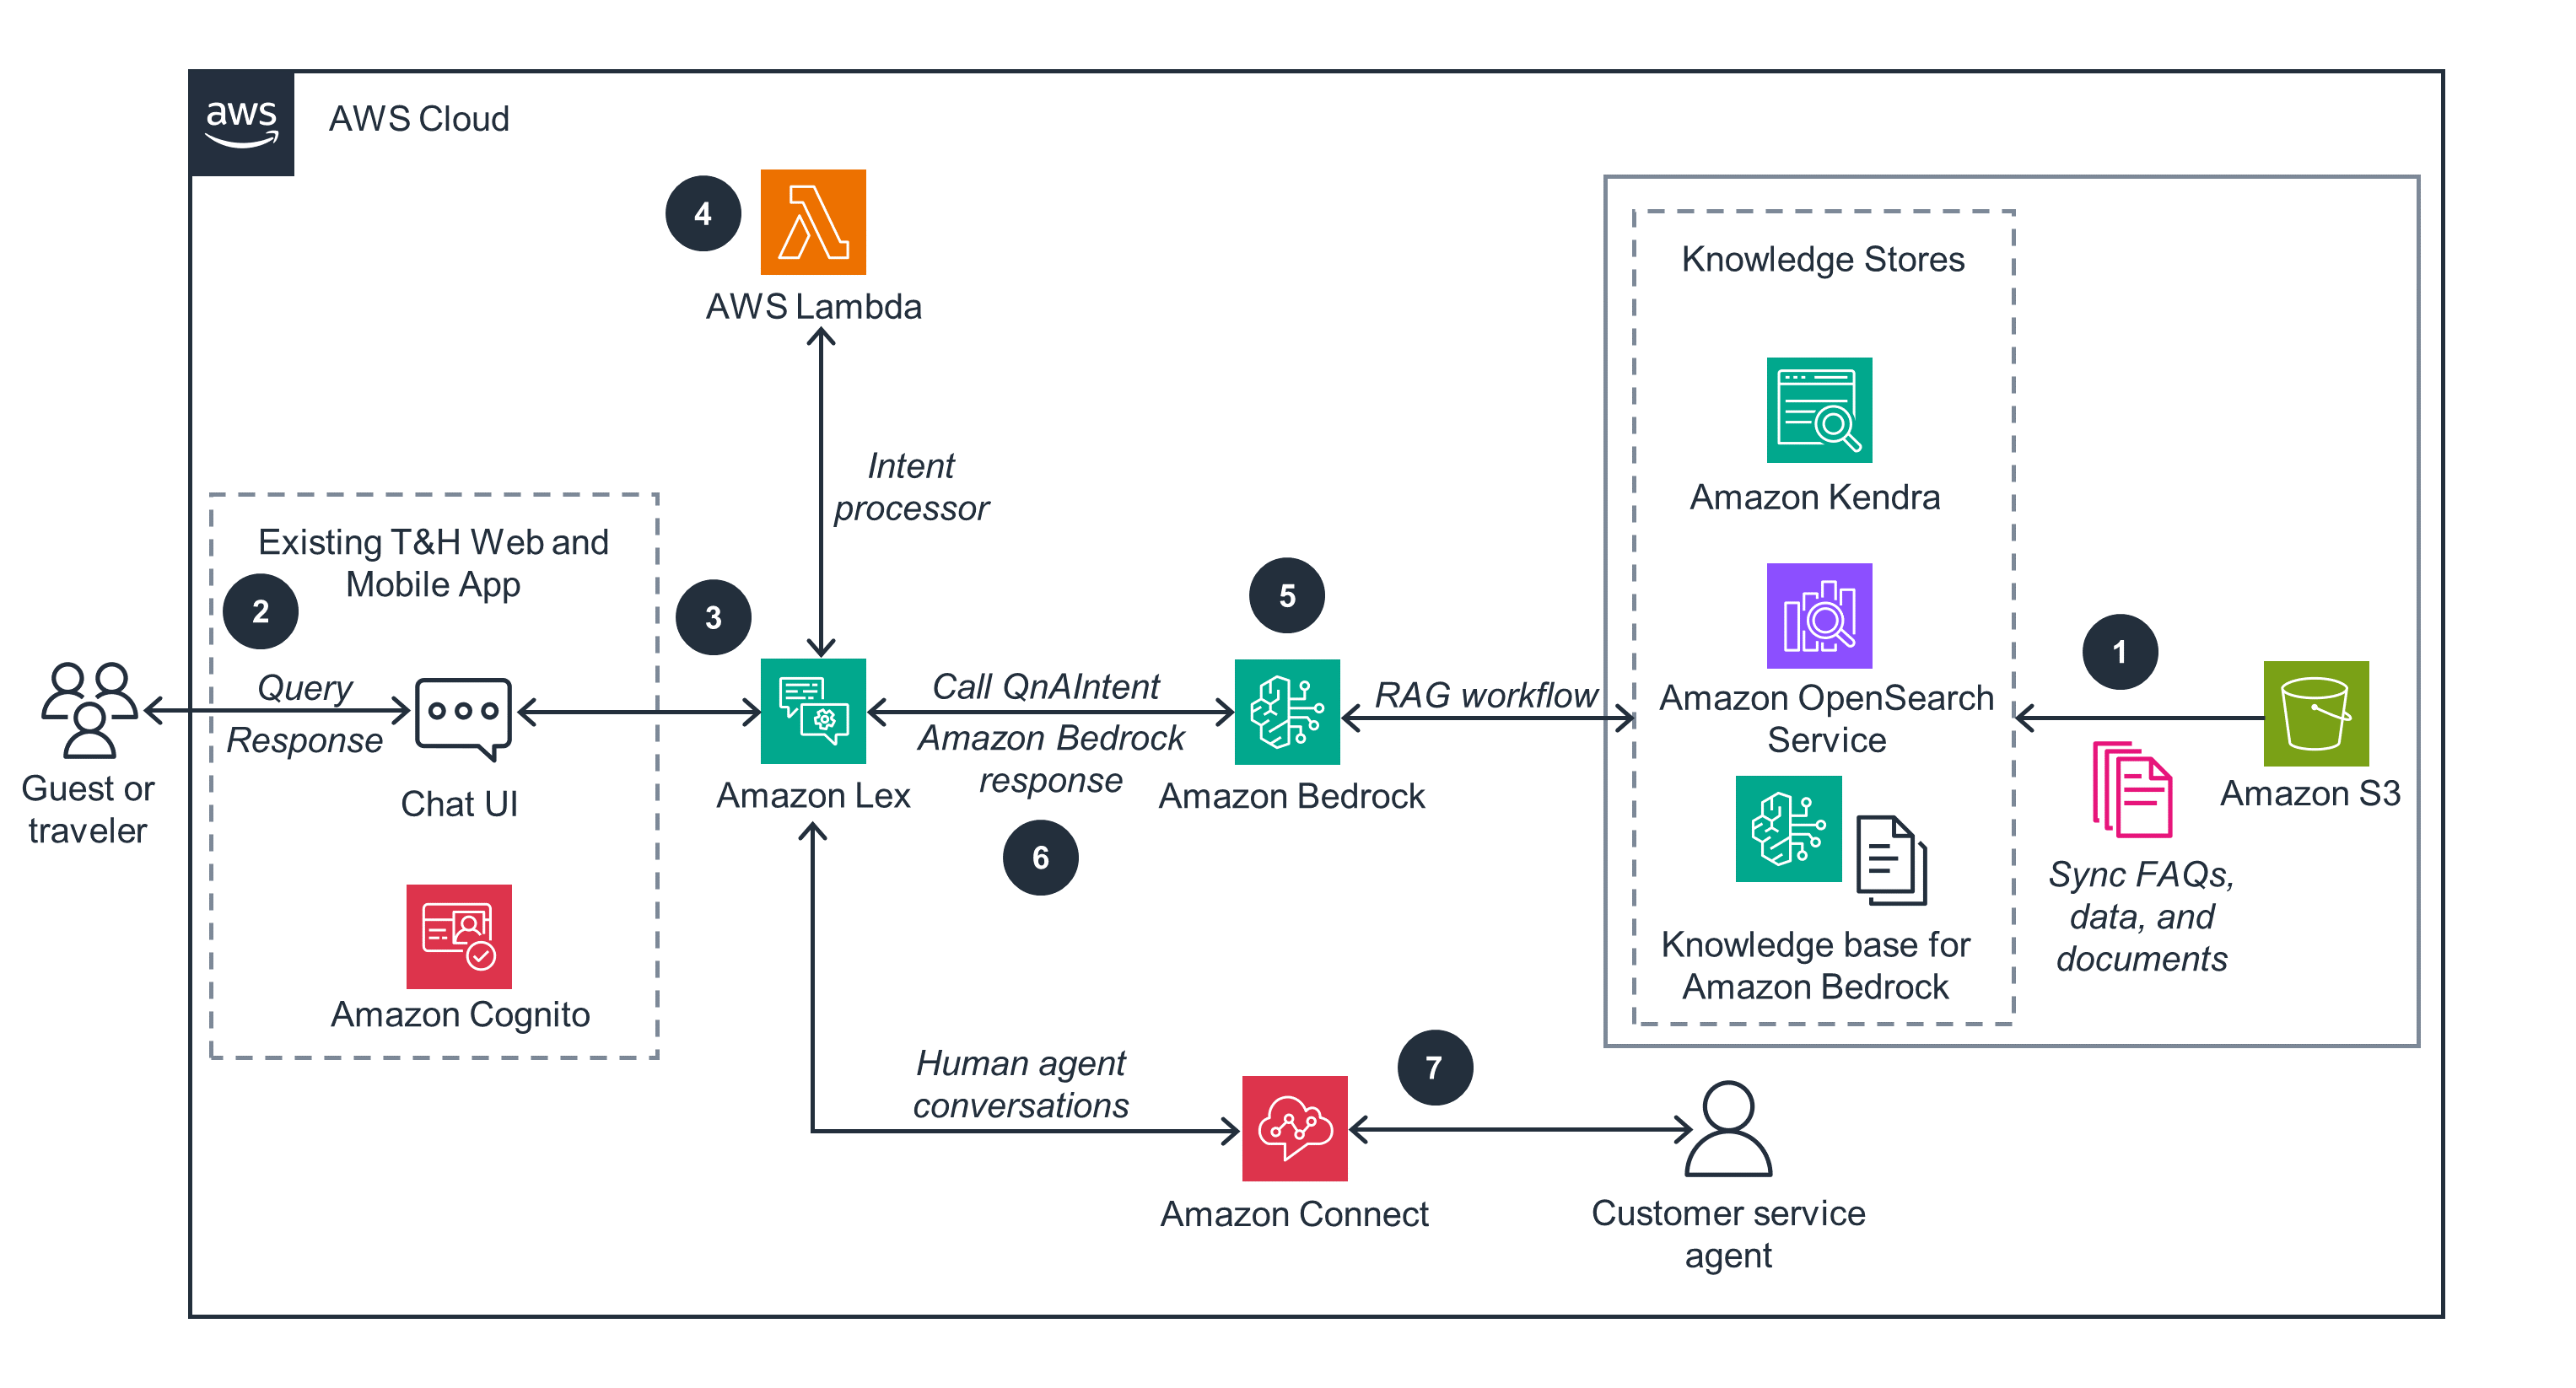Screen dimensions: 2576x1388
Task: Click the 'AWS Cloud' label
Action: click(419, 119)
